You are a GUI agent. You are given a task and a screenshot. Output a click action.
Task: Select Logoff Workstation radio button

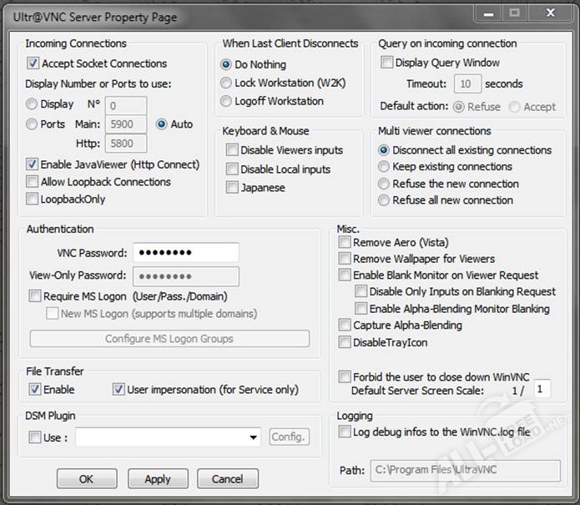[x=226, y=101]
